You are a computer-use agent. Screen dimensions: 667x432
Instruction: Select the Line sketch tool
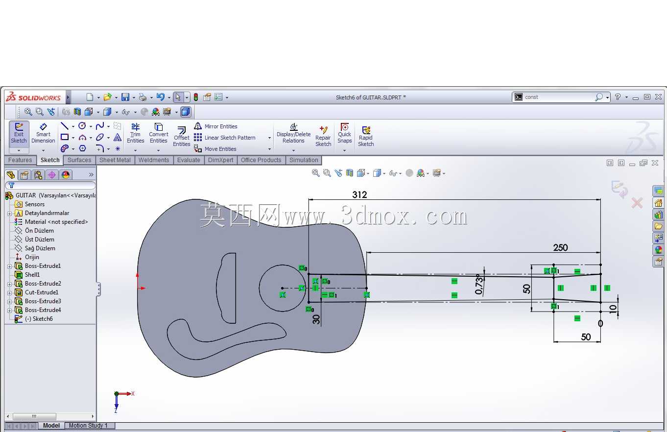[x=65, y=126]
